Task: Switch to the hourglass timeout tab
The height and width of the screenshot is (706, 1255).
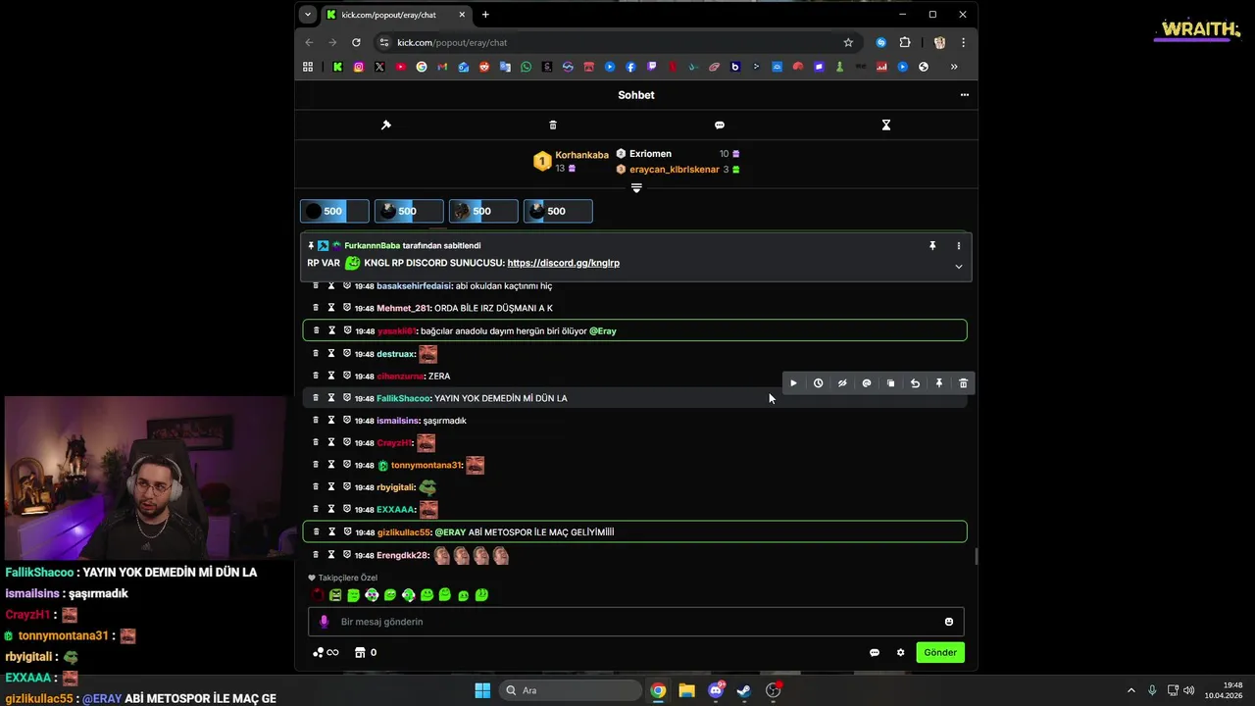Action: click(x=886, y=125)
